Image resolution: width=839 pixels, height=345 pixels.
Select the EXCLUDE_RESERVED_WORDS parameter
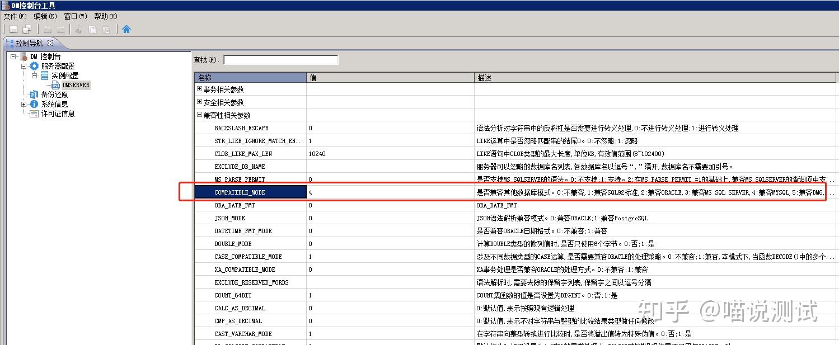251,282
